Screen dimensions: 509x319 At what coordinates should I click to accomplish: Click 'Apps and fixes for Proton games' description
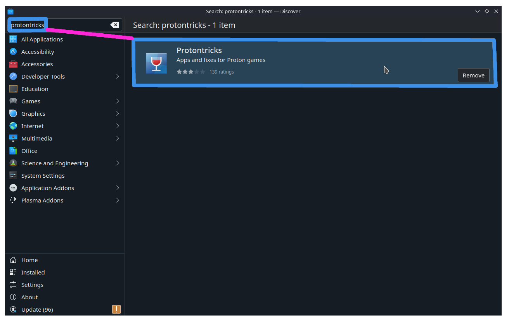(221, 60)
